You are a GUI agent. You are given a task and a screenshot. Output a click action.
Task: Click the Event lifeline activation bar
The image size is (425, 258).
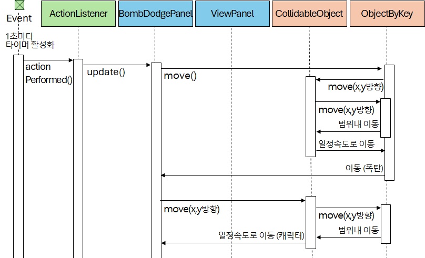pyautogui.click(x=18, y=158)
